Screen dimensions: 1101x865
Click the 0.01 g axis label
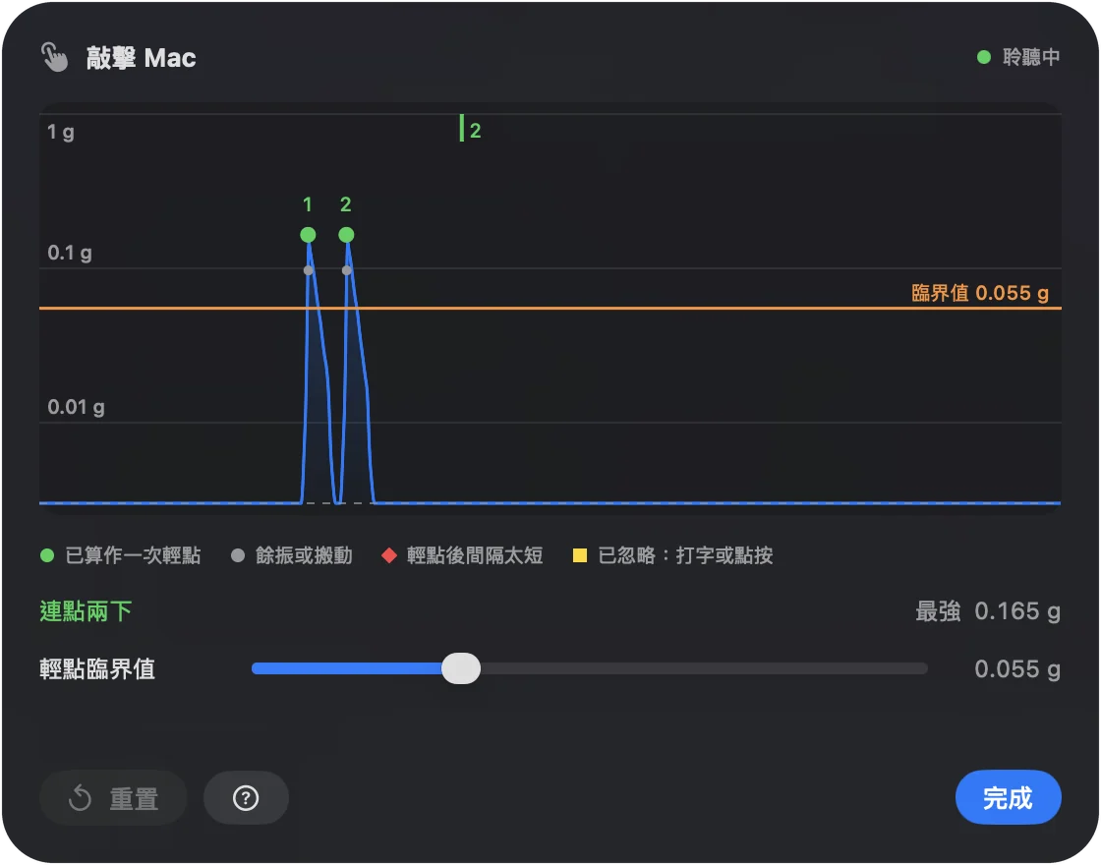(x=76, y=407)
